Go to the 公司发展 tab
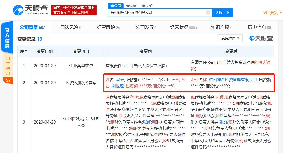This screenshot has width=283, height=153. tap(146, 27)
